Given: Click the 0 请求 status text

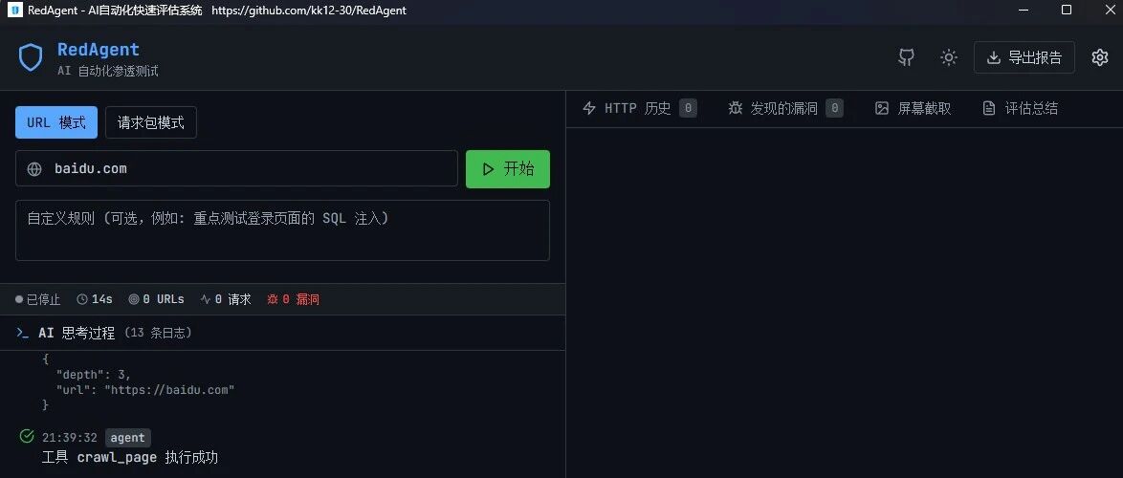Looking at the screenshot, I should coord(232,299).
